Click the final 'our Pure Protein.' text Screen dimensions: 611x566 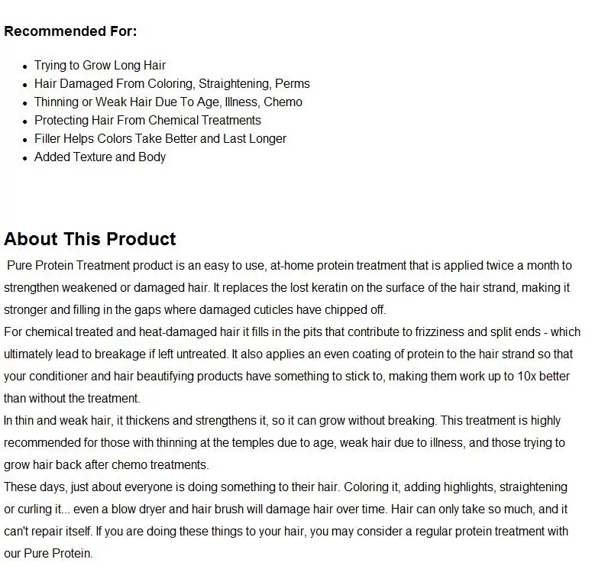(x=48, y=554)
